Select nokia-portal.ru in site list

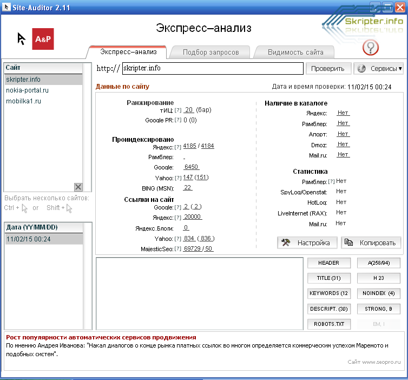[43, 90]
